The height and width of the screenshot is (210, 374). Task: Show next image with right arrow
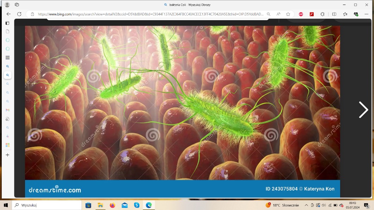point(363,110)
